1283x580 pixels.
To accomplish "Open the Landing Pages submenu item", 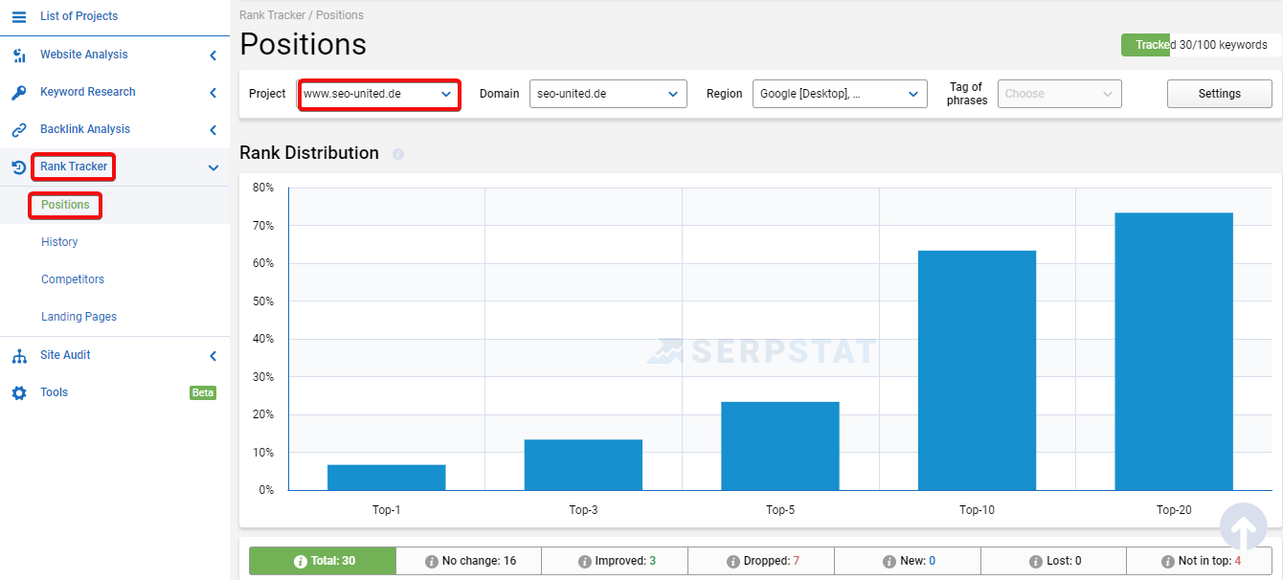I will click(79, 317).
